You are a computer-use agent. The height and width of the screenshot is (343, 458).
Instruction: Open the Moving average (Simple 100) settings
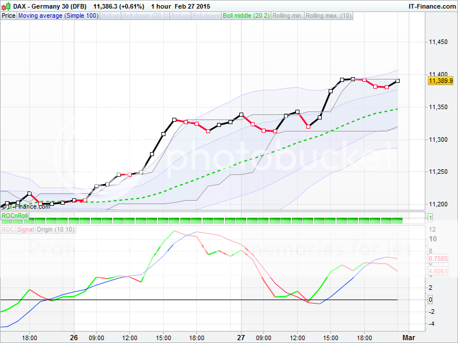click(x=58, y=15)
